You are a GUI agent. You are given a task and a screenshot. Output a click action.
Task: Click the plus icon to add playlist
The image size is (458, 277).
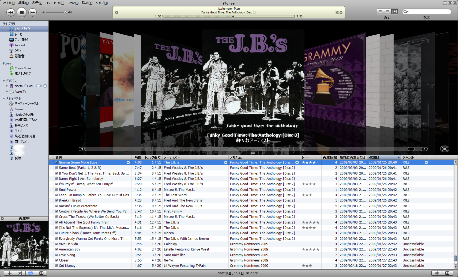(x=10, y=273)
